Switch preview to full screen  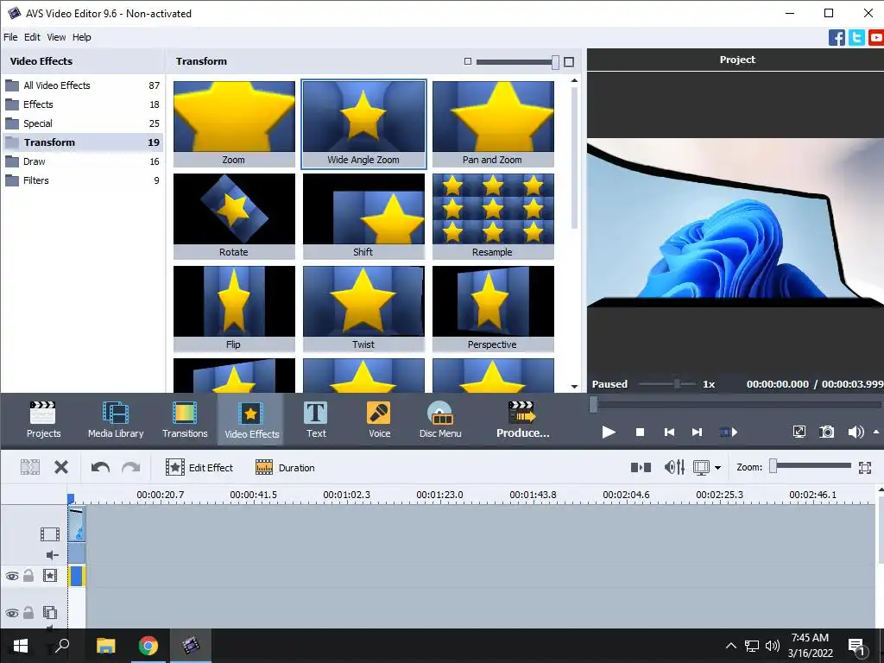click(799, 432)
